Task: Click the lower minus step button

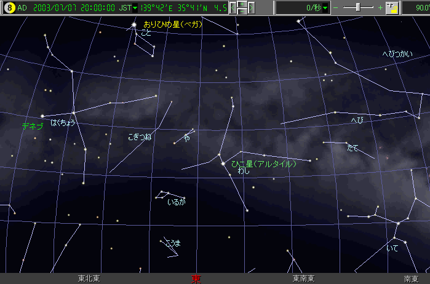Action: click(x=242, y=12)
